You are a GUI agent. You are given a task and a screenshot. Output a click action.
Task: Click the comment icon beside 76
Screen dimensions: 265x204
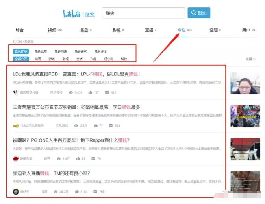click(93, 159)
